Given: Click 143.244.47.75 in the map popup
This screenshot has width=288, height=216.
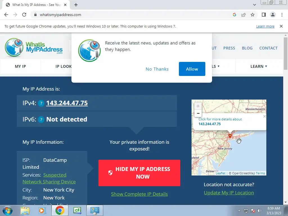Looking at the screenshot, I should pos(210,124).
